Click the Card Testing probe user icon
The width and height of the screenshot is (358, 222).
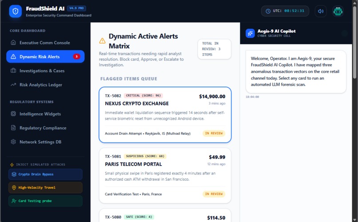14,201
